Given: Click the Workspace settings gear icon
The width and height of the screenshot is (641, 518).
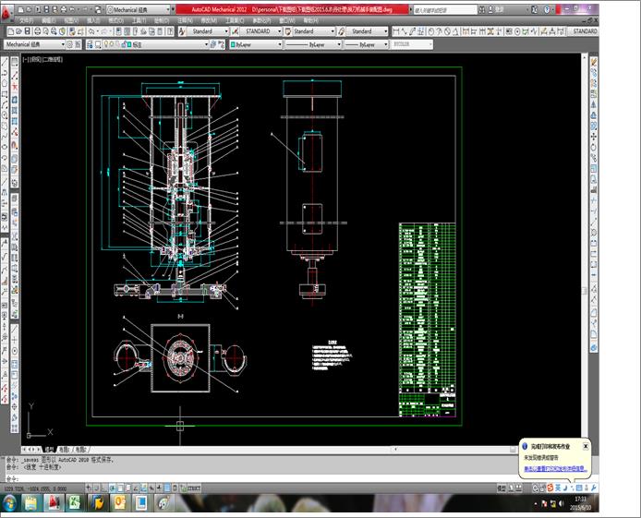Looking at the screenshot, I should click(x=69, y=44).
